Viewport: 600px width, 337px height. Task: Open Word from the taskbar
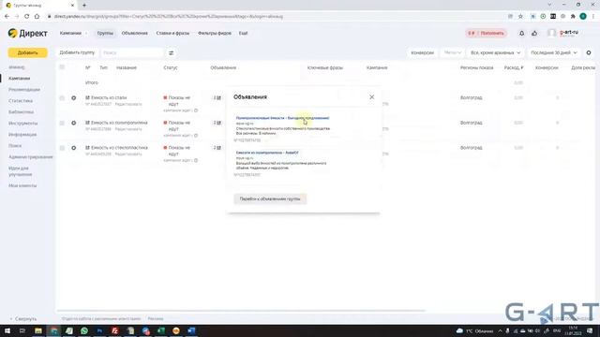(191, 330)
